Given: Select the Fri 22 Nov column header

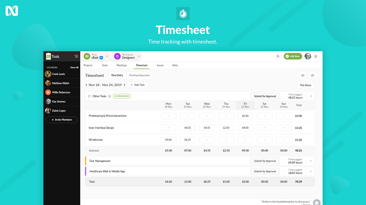Looking at the screenshot, I should coord(245,105).
